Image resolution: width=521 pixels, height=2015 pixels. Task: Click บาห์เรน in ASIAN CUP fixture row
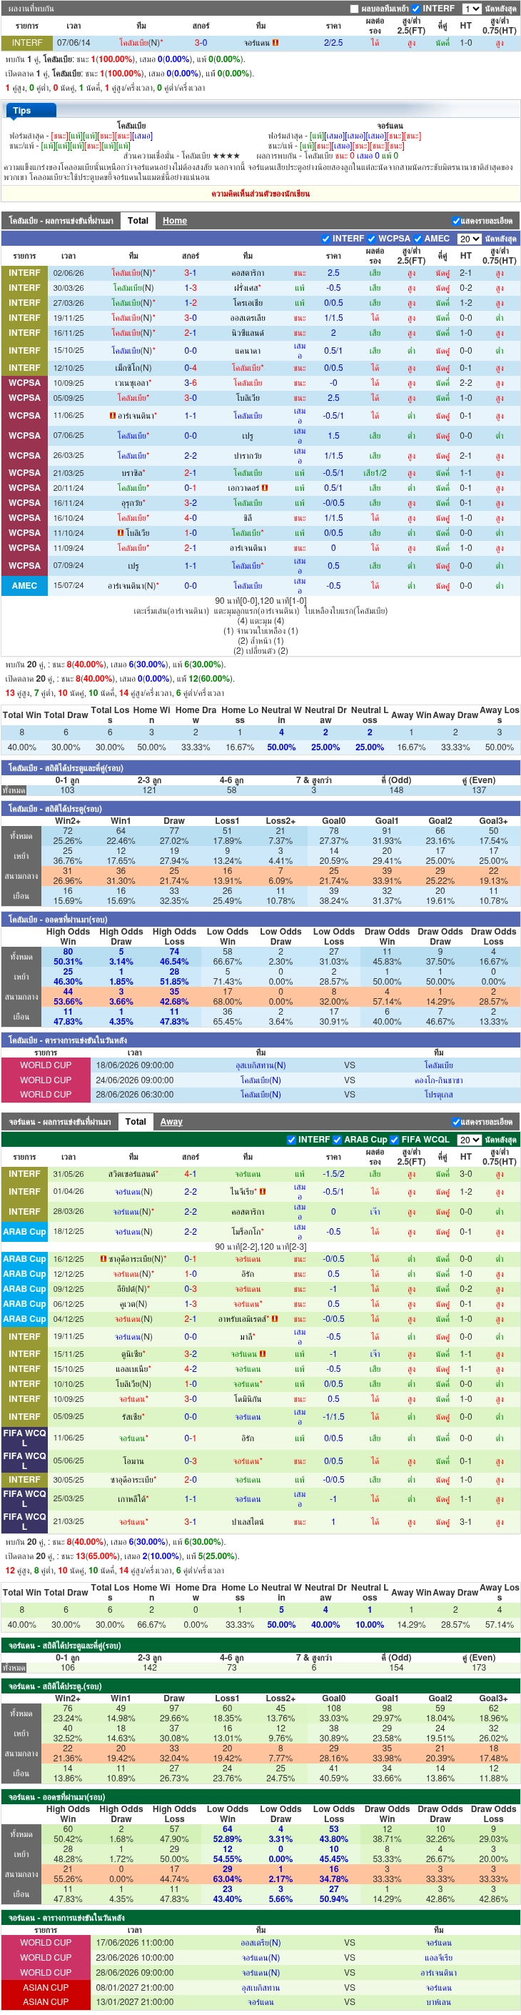point(439,2001)
